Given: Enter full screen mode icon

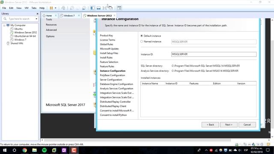Looking at the screenshot, I should (x=104, y=8).
